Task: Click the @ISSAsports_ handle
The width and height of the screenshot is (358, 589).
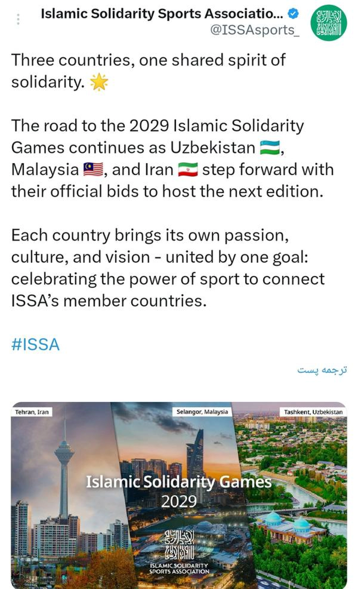Action: pyautogui.click(x=255, y=30)
